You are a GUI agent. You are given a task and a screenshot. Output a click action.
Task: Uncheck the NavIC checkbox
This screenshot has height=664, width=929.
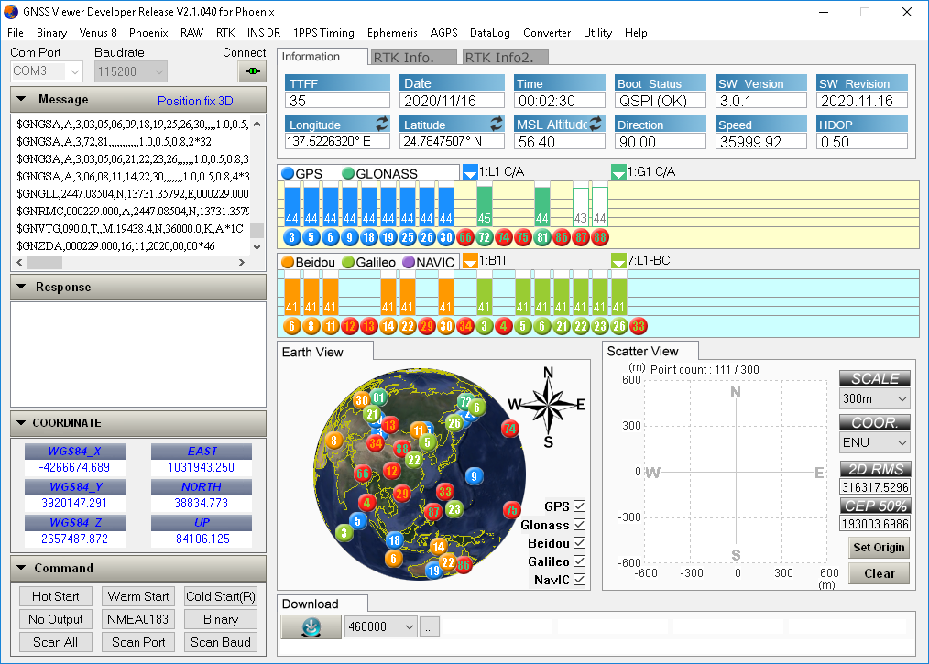coord(579,580)
